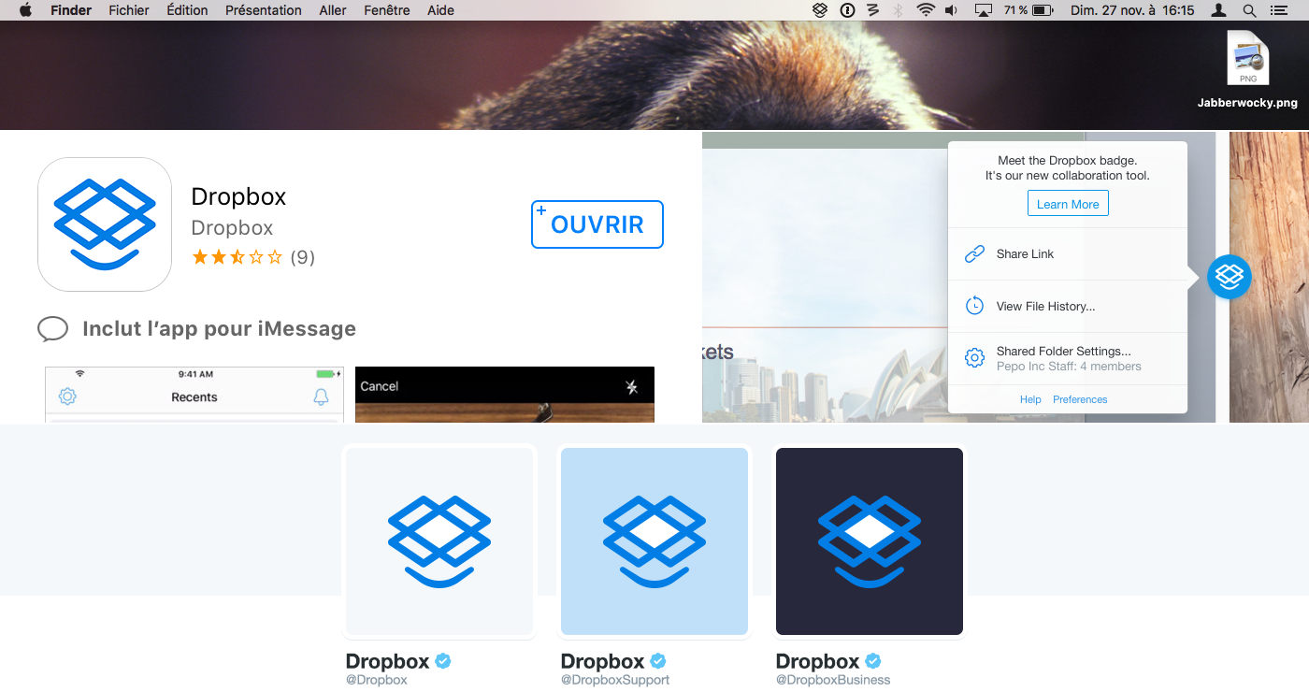Click the Recents title in screenshot

coord(194,397)
